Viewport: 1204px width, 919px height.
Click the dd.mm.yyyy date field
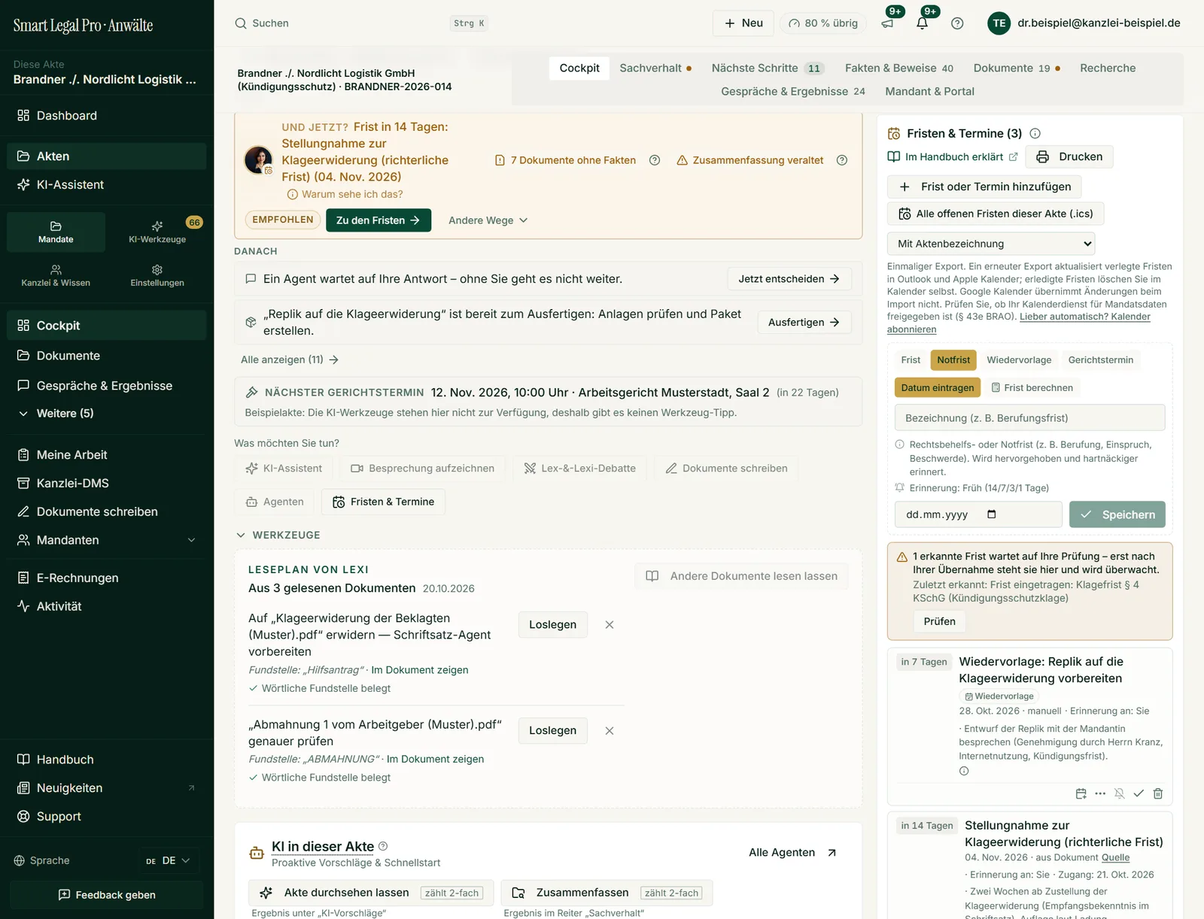point(978,514)
